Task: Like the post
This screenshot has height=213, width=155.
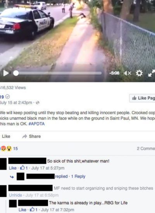Action: pos(6,136)
